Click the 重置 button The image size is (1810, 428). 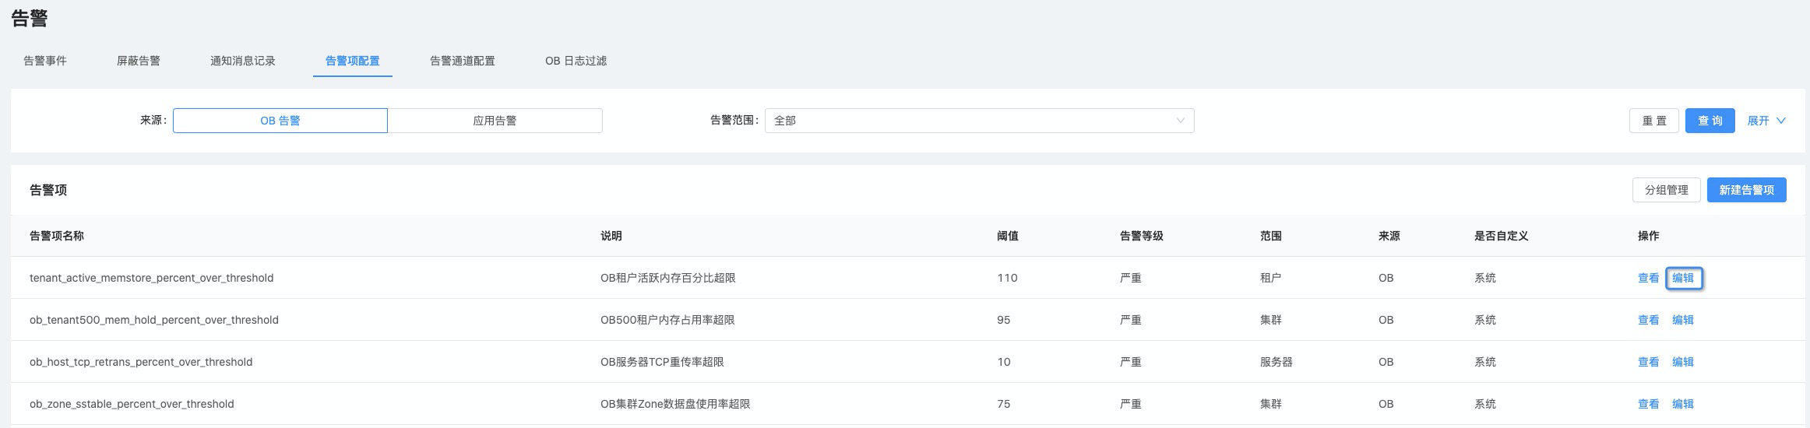[x=1654, y=121]
